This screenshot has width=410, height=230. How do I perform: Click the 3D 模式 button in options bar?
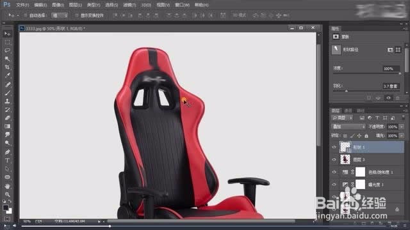pyautogui.click(x=239, y=15)
